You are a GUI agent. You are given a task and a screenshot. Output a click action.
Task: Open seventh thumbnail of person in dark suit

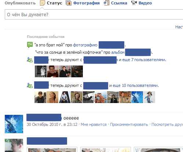[113, 97]
